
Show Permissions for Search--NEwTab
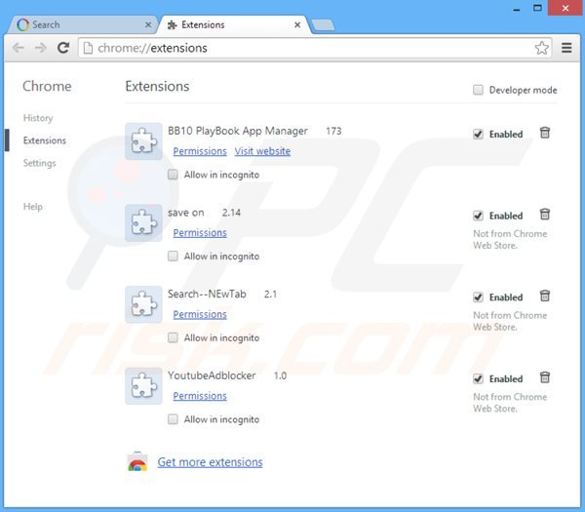coord(200,314)
